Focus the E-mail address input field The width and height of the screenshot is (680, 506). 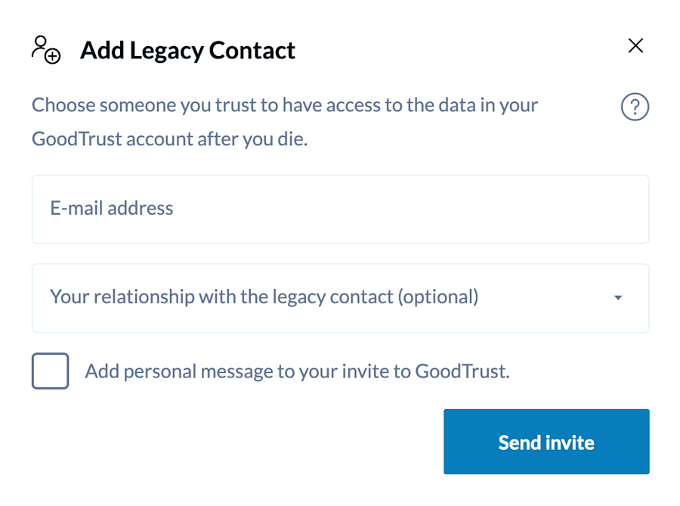340,209
